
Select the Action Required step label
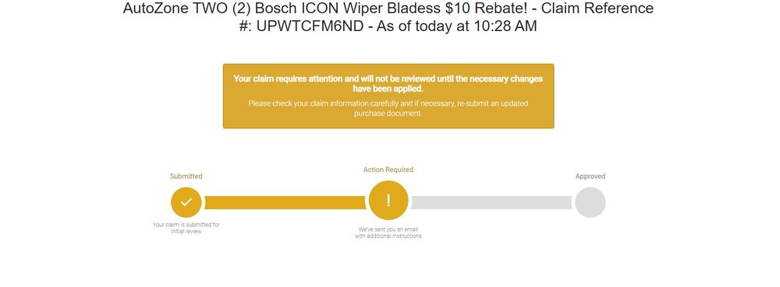tap(388, 170)
